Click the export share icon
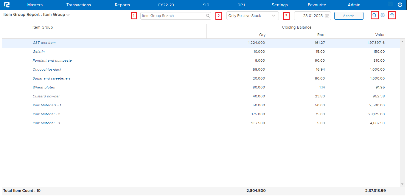Viewport: 407px width, 196px height. tap(392, 15)
